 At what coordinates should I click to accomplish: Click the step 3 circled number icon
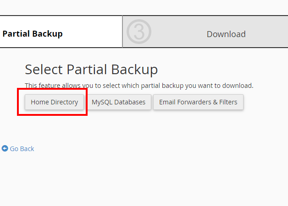click(x=138, y=32)
